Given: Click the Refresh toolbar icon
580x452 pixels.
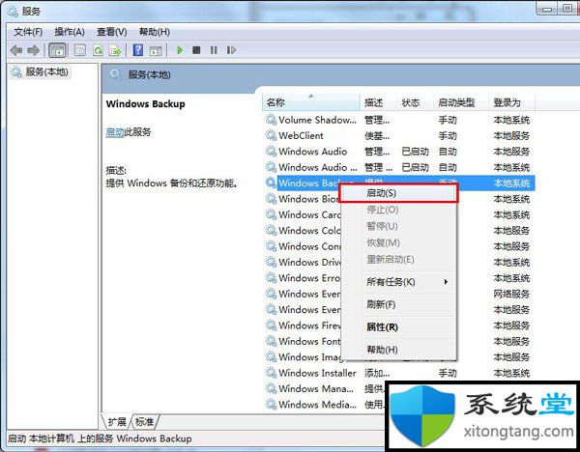Looking at the screenshot, I should [99, 50].
